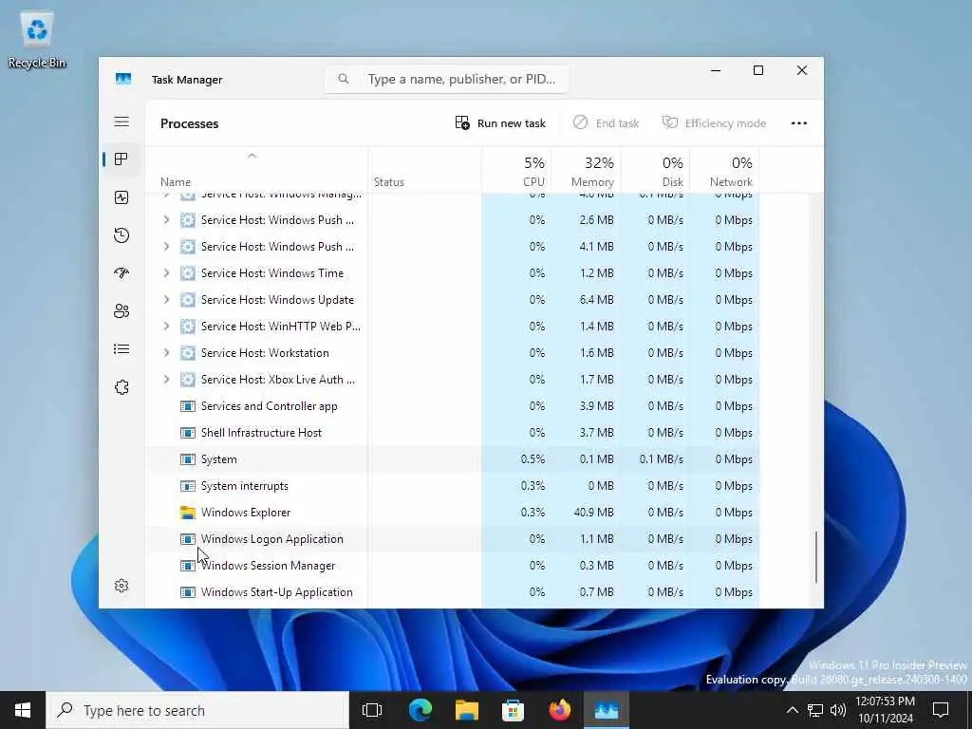Image resolution: width=972 pixels, height=729 pixels.
Task: Expand the second Service Host: Windows Push row
Action: point(166,247)
